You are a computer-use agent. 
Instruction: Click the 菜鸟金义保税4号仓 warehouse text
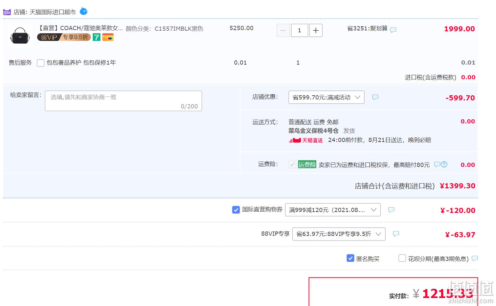point(313,130)
